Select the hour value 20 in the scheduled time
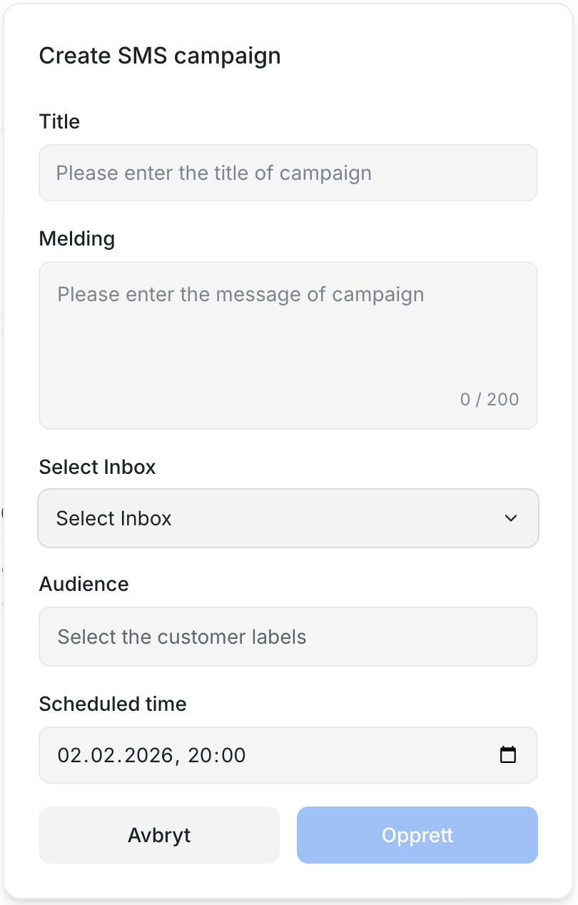This screenshot has width=578, height=905. [x=199, y=755]
